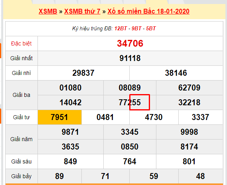Click sixth prize number 764

tap(130, 161)
